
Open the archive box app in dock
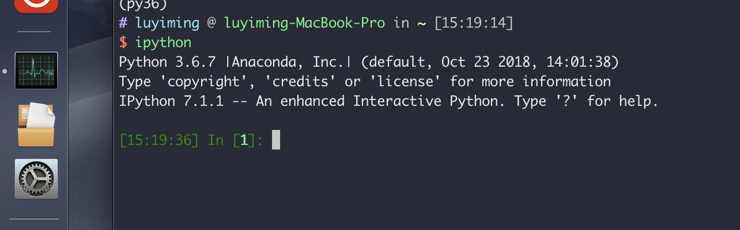tap(36, 125)
